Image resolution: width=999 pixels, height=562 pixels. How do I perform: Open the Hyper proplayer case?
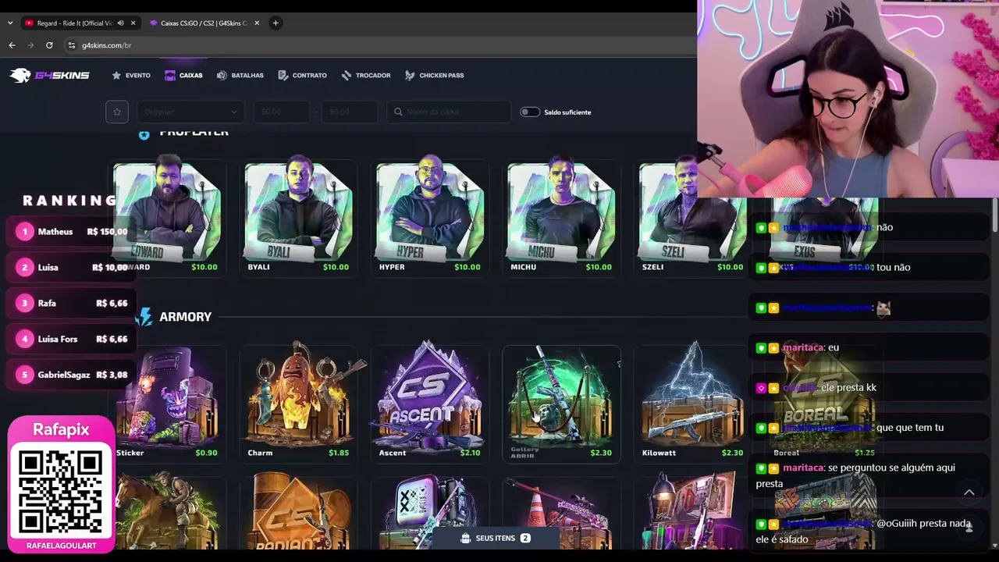click(x=430, y=215)
